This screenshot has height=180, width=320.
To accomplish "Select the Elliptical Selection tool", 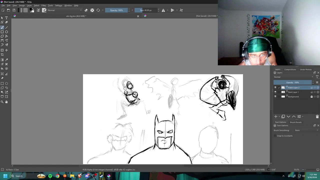I will point(6,84).
